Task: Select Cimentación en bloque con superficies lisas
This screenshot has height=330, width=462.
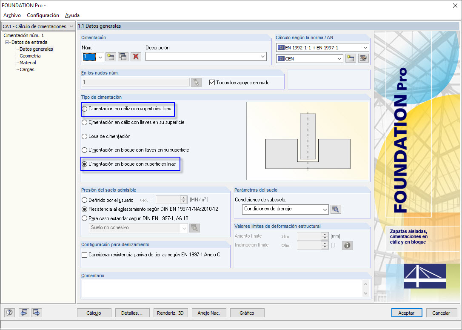Action: point(85,164)
